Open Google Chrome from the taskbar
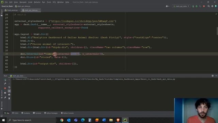218x123 pixels. 62,120
